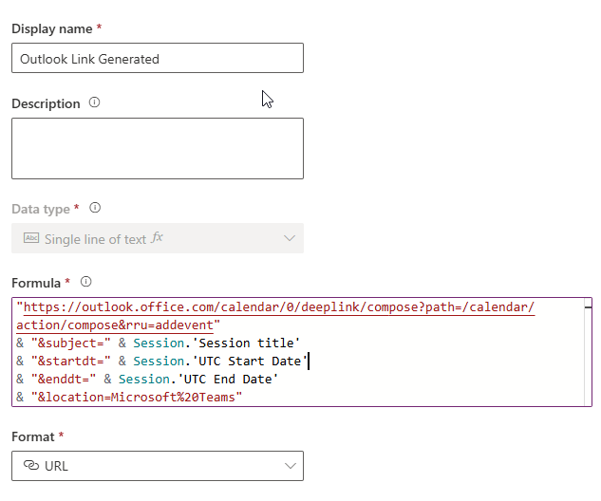This screenshot has height=501, width=601.
Task: Click the info icon next to Formula
Action: tap(86, 282)
